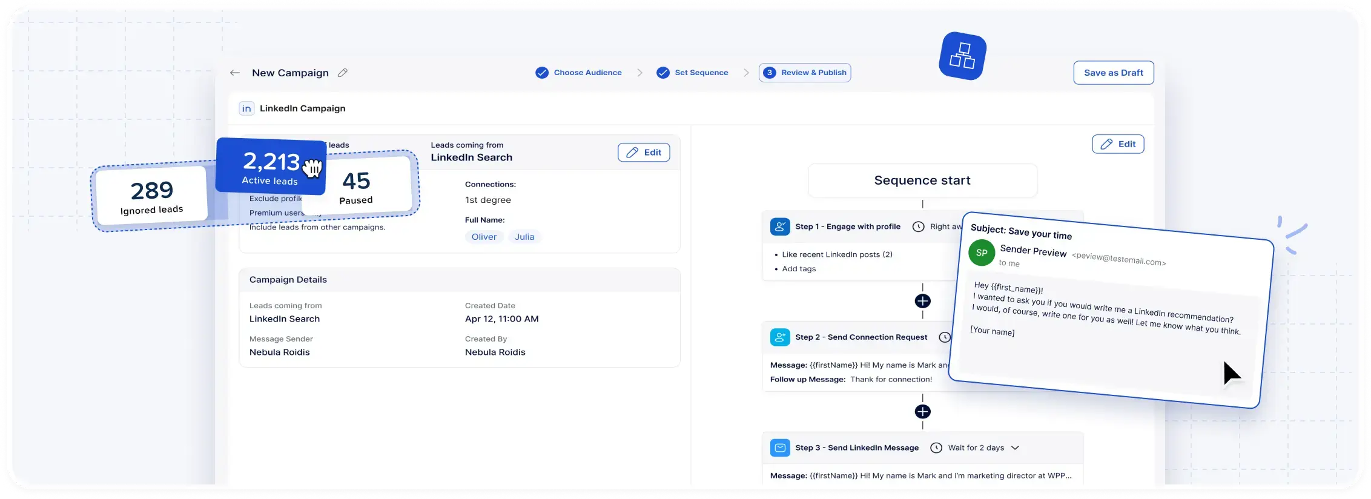Image resolution: width=1371 pixels, height=499 pixels.
Task: Expand the Wait for 2 days dropdown
Action: pyautogui.click(x=1016, y=448)
